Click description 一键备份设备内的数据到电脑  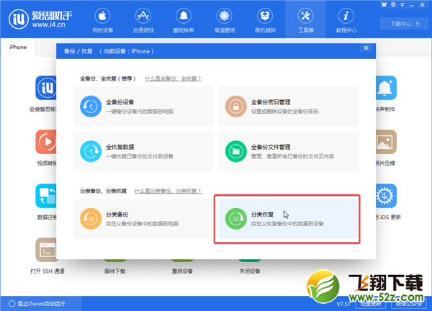(x=140, y=112)
